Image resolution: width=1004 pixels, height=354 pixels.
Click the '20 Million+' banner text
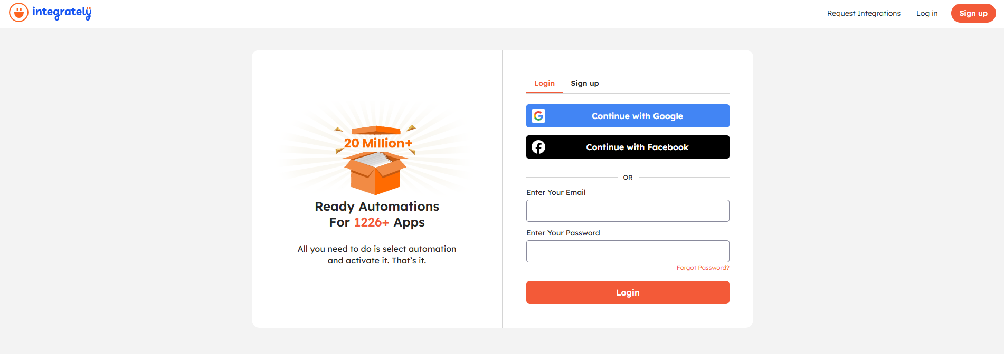[x=378, y=143]
